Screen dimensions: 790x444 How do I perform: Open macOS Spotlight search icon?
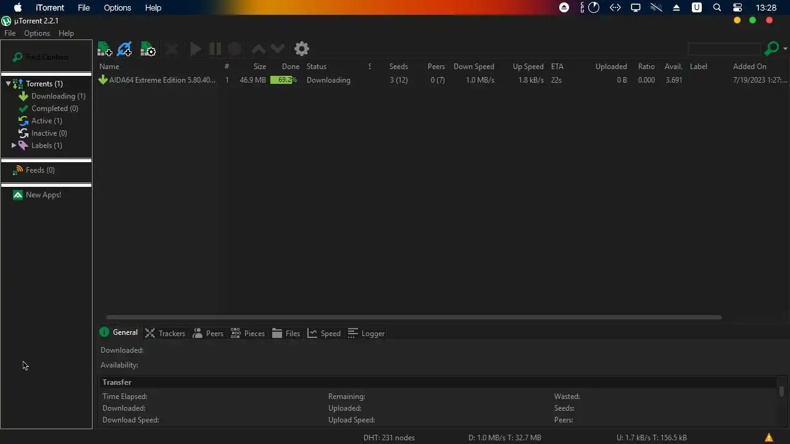(x=717, y=7)
